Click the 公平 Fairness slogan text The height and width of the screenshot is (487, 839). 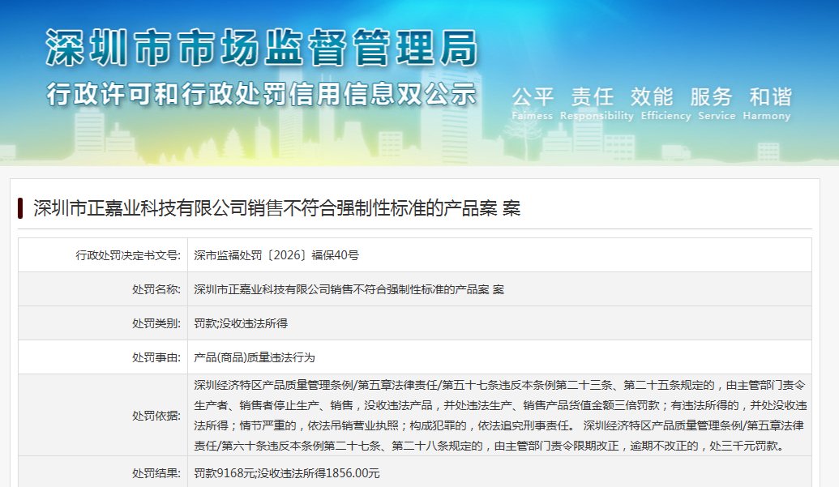533,104
